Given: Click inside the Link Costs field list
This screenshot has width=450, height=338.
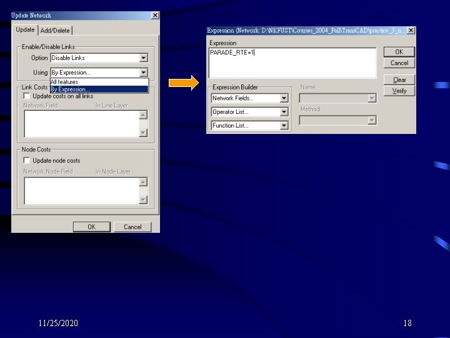Looking at the screenshot, I should click(x=82, y=124).
